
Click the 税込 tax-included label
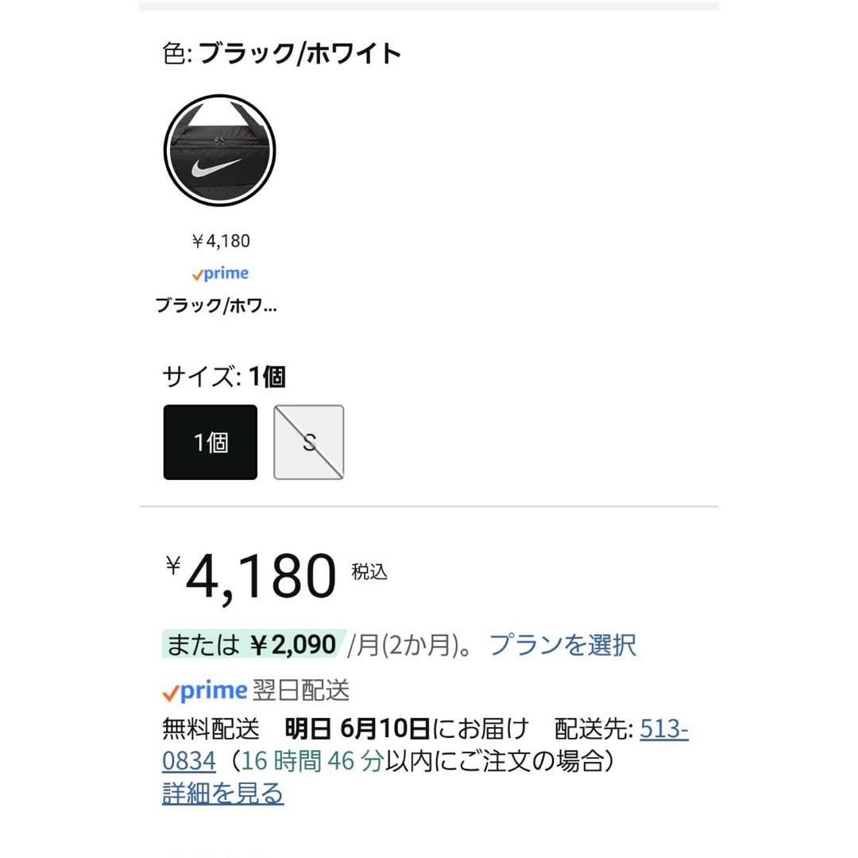(369, 572)
